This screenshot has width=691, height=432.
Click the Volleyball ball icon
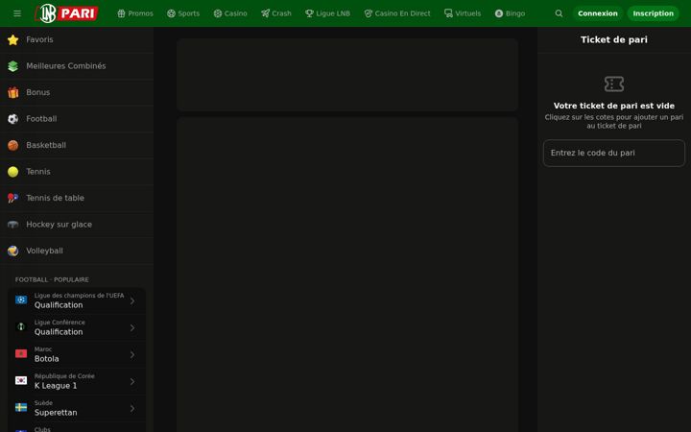[x=13, y=251]
